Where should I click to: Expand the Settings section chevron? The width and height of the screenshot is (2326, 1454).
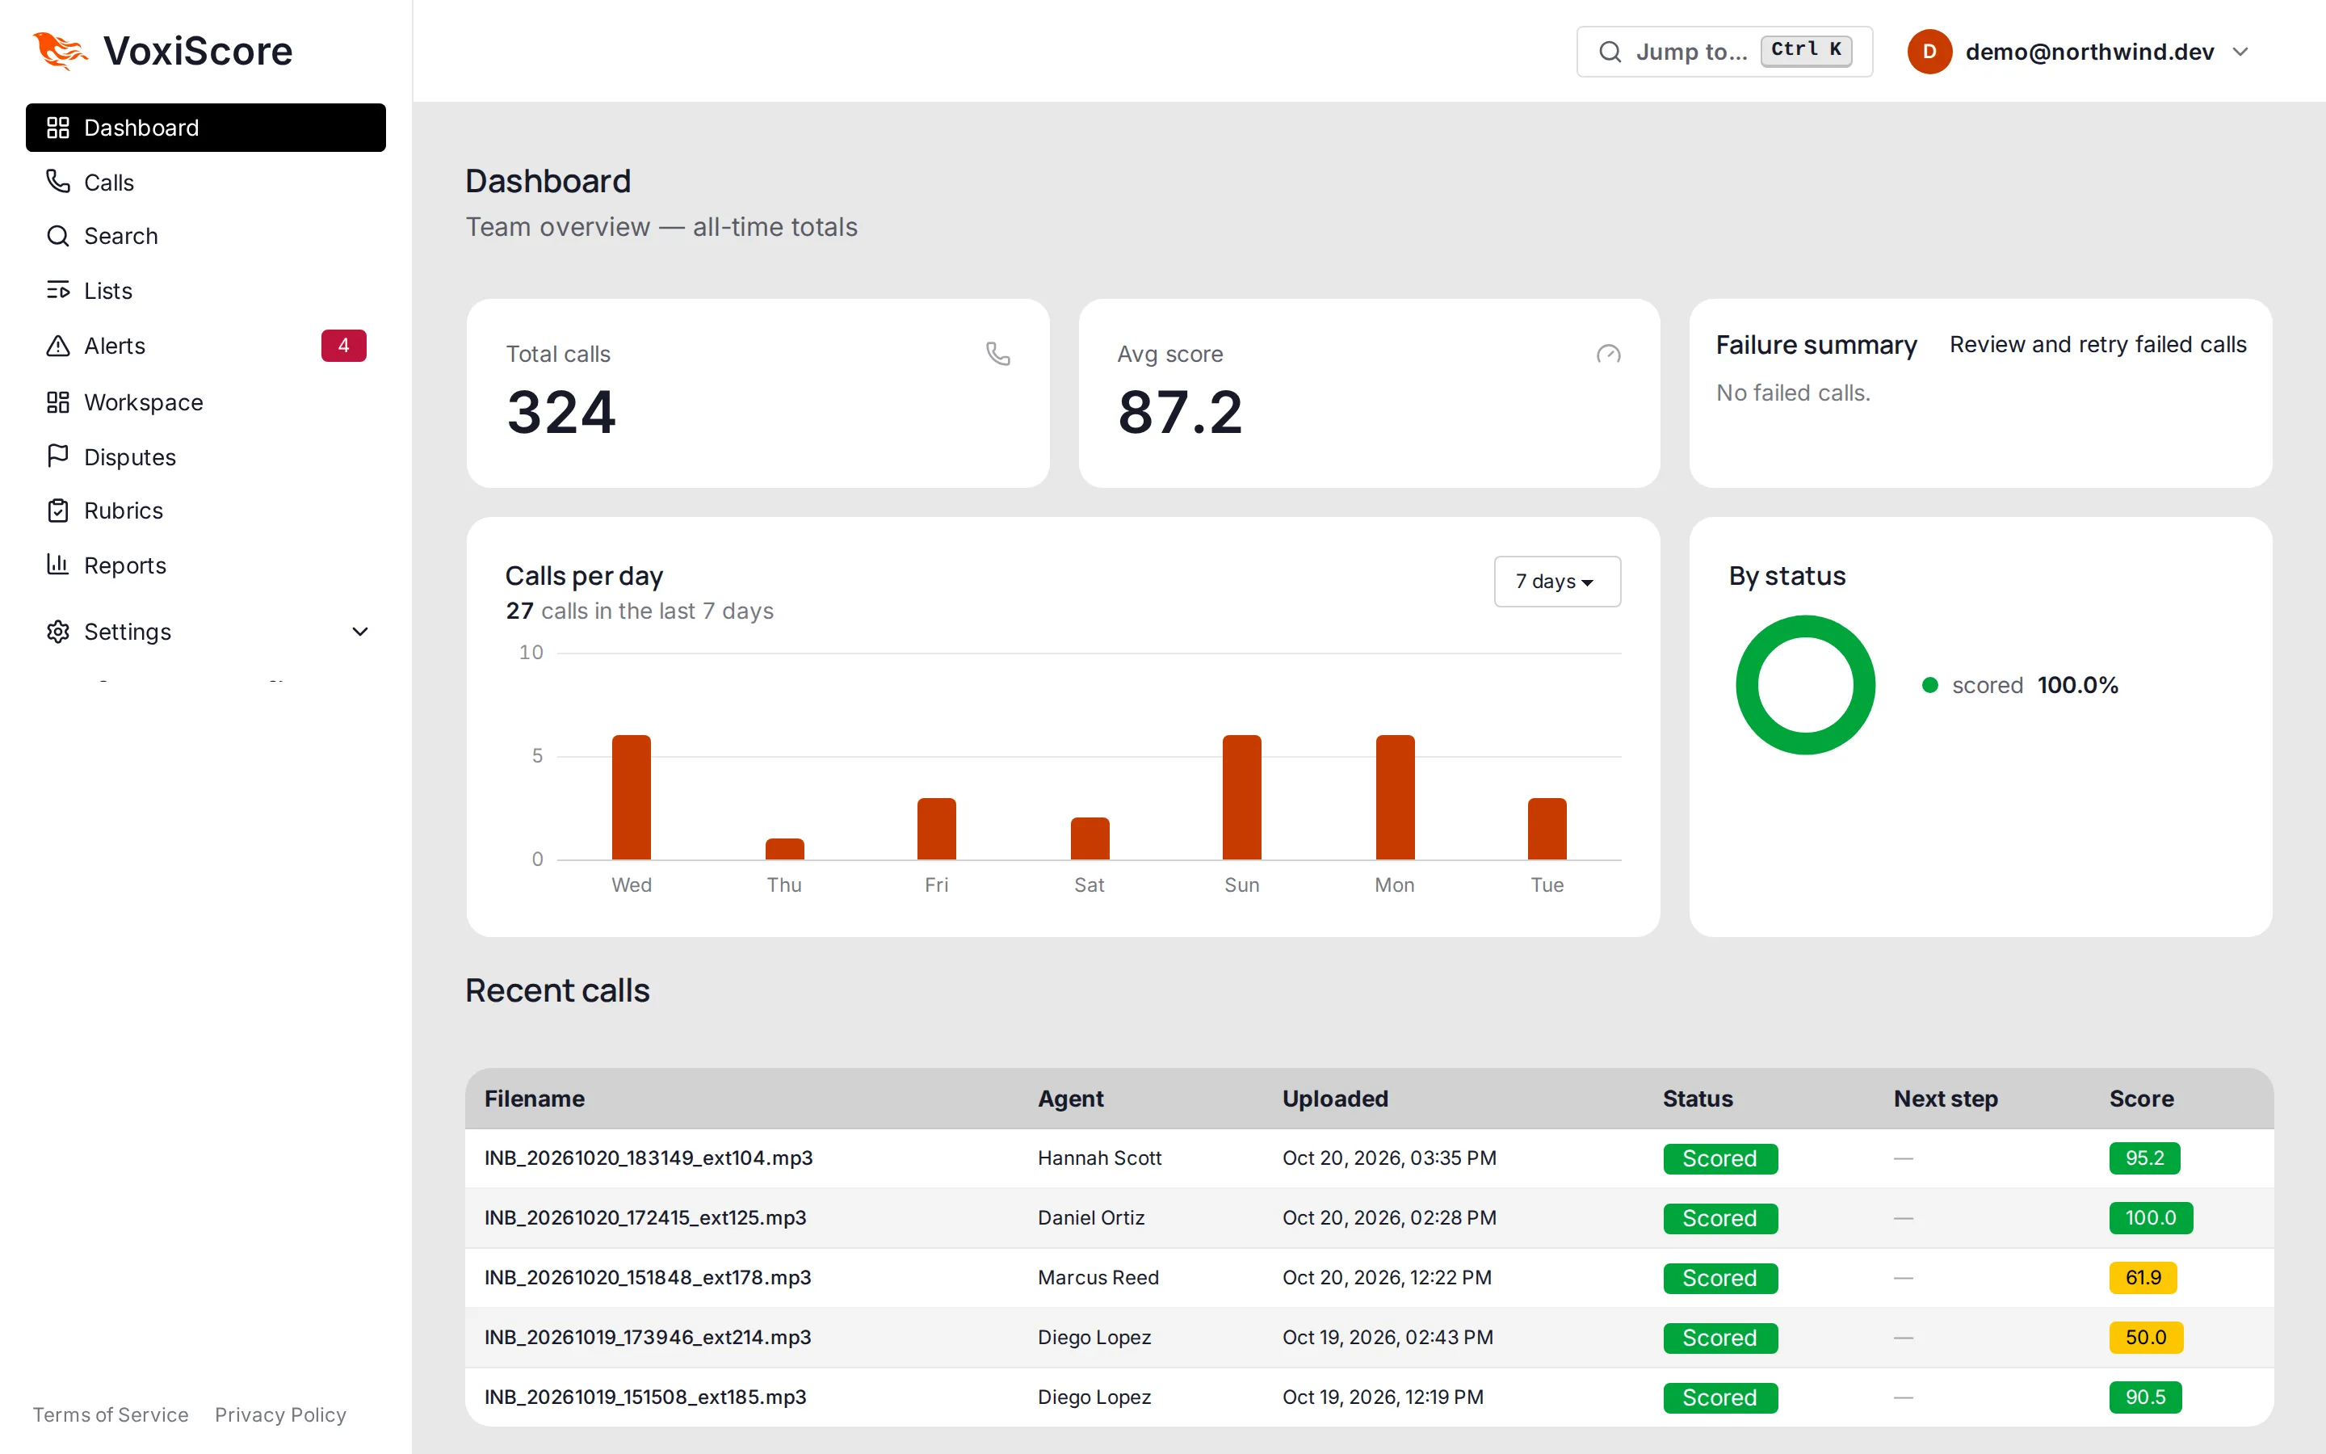pyautogui.click(x=359, y=632)
